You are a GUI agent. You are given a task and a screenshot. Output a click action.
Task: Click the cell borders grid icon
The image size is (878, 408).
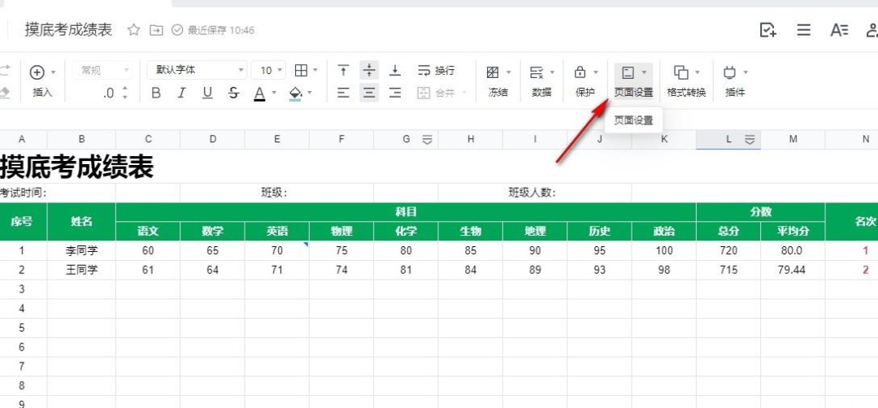pyautogui.click(x=302, y=71)
